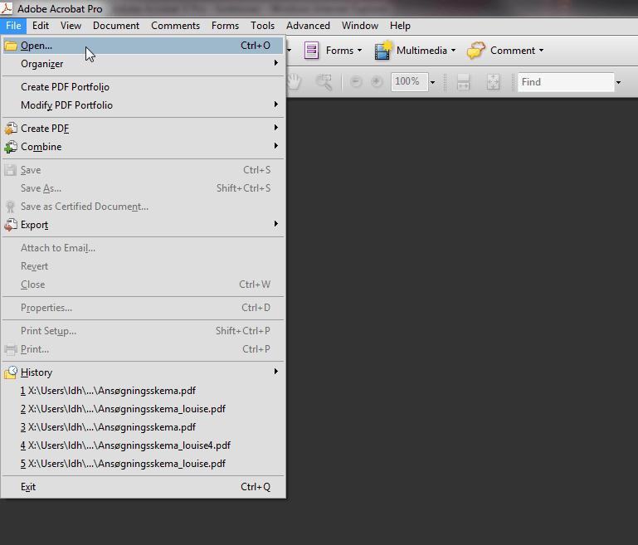Open the Forms toolbar dropdown arrow
The image size is (638, 545).
[359, 51]
